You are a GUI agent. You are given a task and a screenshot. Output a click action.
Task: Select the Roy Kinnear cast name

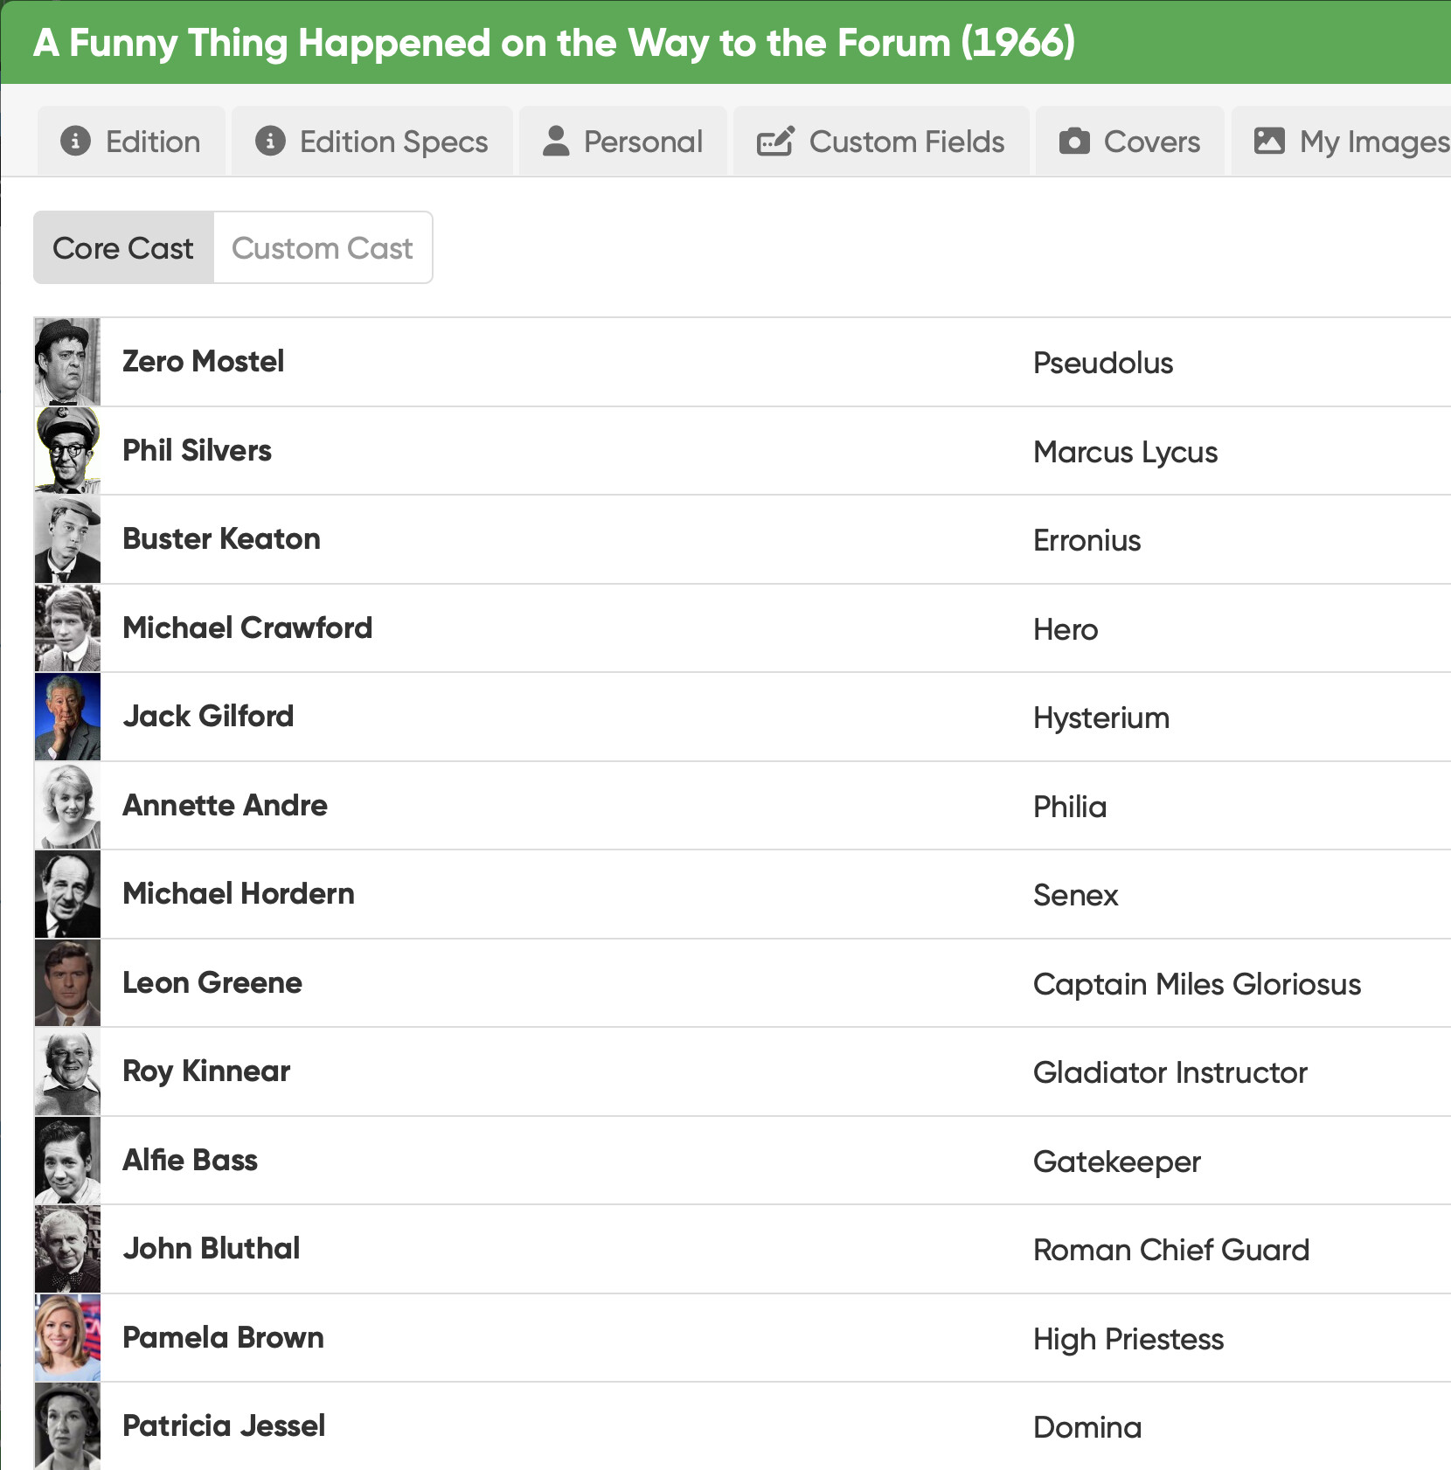206,1071
